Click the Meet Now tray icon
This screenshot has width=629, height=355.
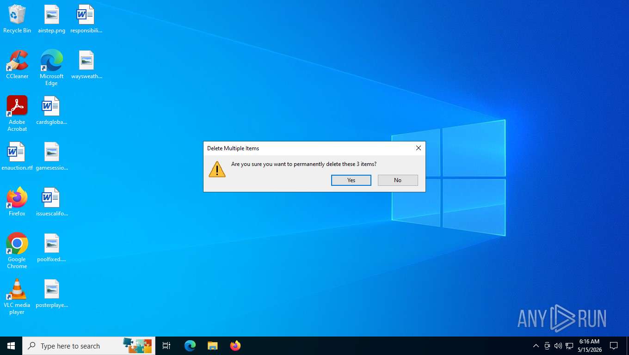[x=547, y=346]
